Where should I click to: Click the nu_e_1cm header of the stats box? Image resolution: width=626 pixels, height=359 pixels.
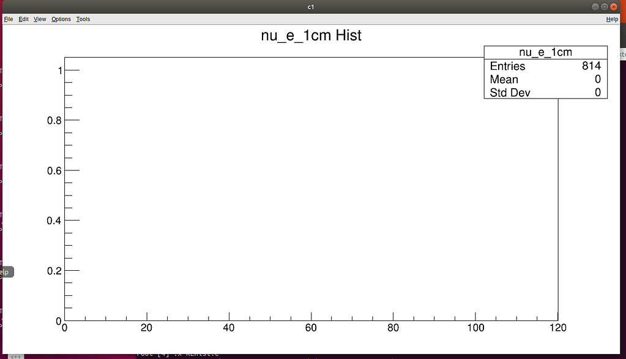tap(545, 53)
